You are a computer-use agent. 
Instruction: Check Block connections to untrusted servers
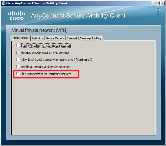[x=18, y=74]
